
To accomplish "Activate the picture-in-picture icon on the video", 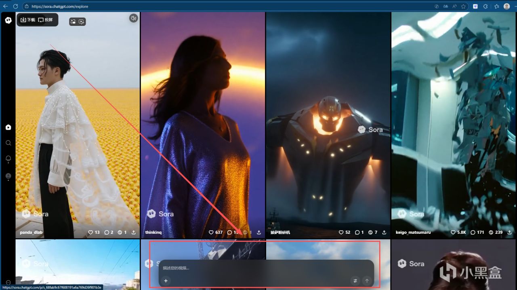I will 73,22.
